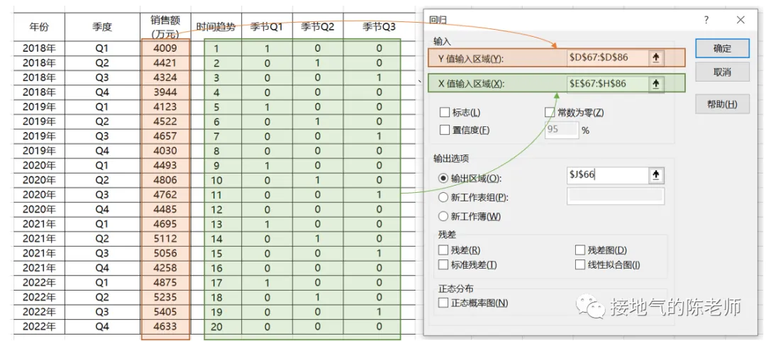The image size is (766, 341).
Task: Tick the 常数为零(Z) checkbox
Action: pyautogui.click(x=550, y=112)
